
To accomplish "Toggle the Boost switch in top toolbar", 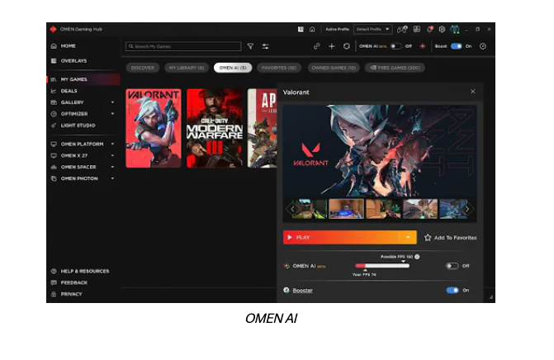I will pos(456,46).
